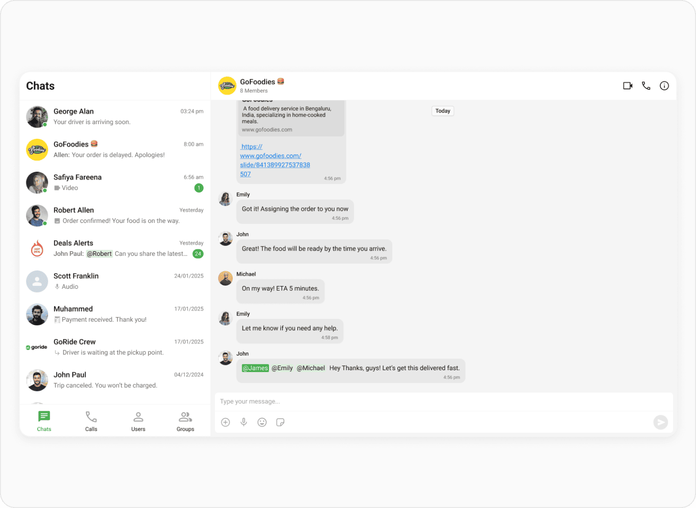Switch to the Users tab
The width and height of the screenshot is (696, 508).
coord(138,421)
